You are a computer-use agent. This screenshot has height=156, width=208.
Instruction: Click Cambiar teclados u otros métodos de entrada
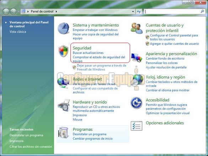tap(171, 84)
